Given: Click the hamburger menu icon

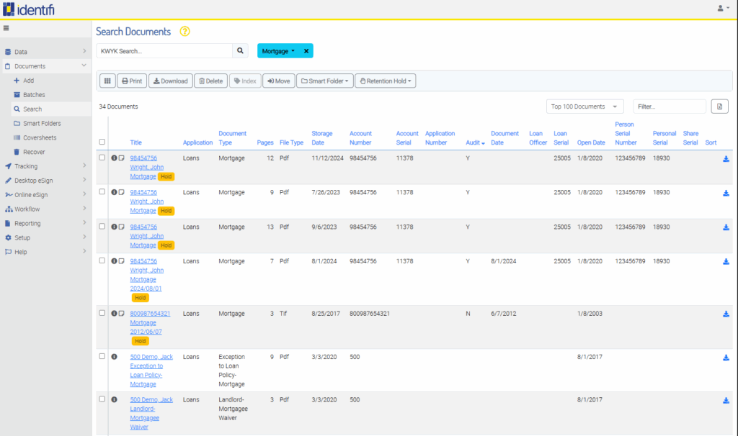Looking at the screenshot, I should pyautogui.click(x=6, y=28).
